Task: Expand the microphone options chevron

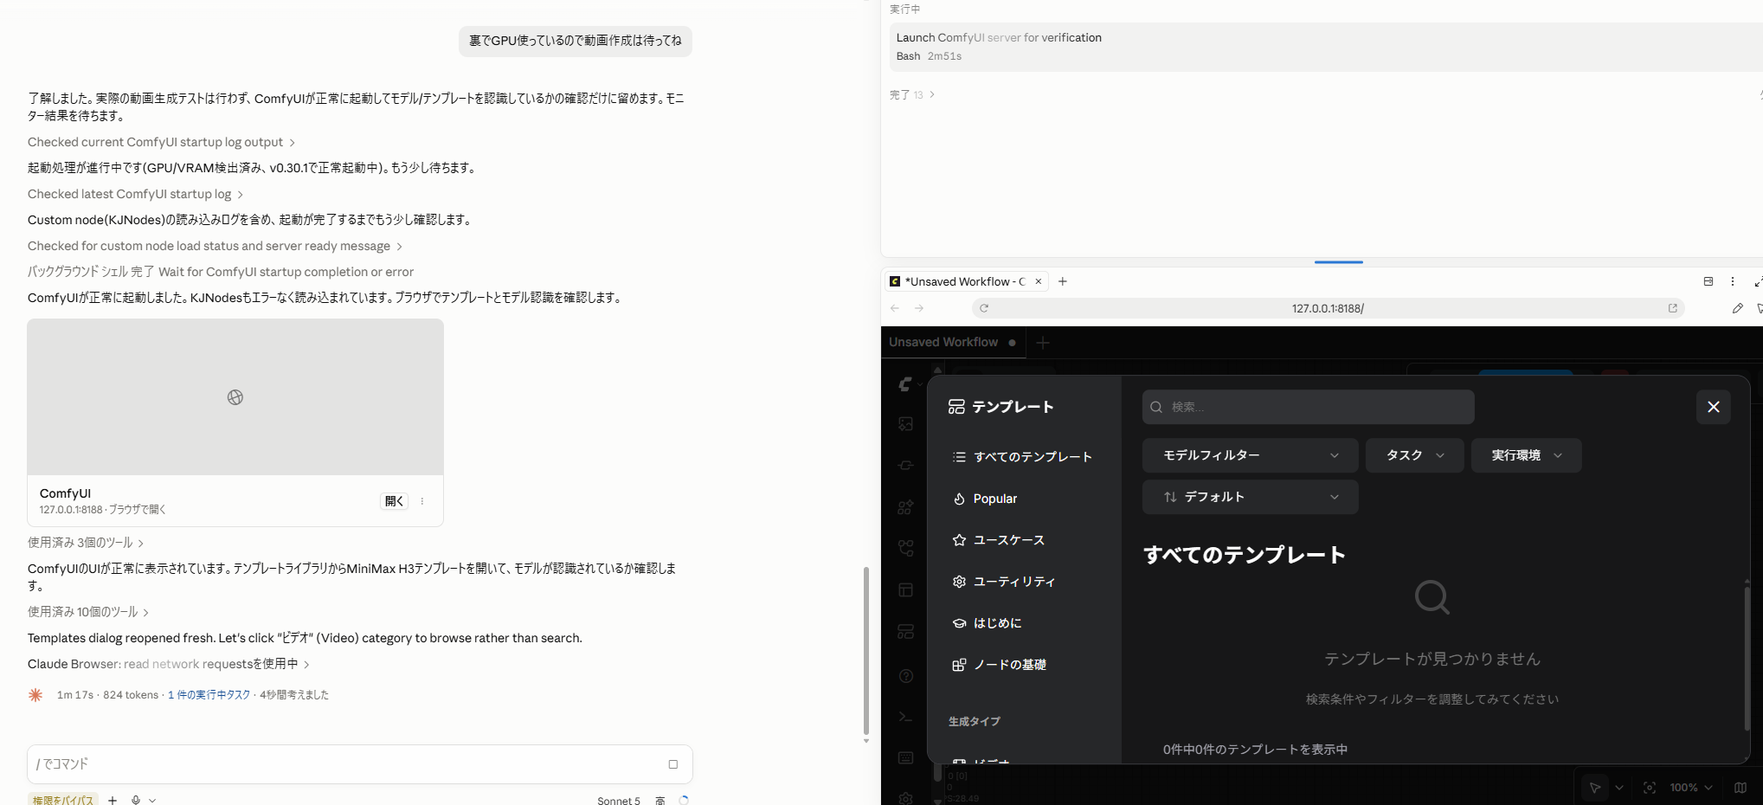Action: (152, 801)
